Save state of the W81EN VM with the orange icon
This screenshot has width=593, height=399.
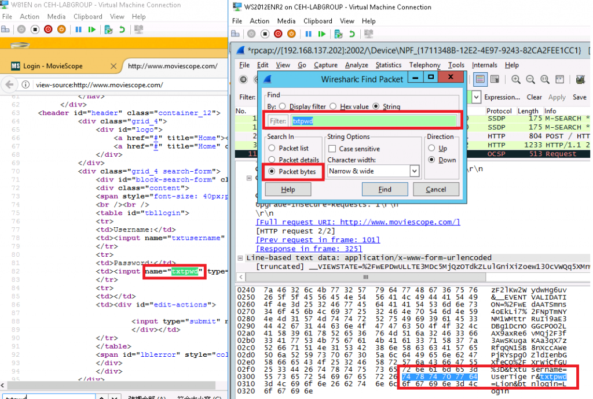(61, 29)
